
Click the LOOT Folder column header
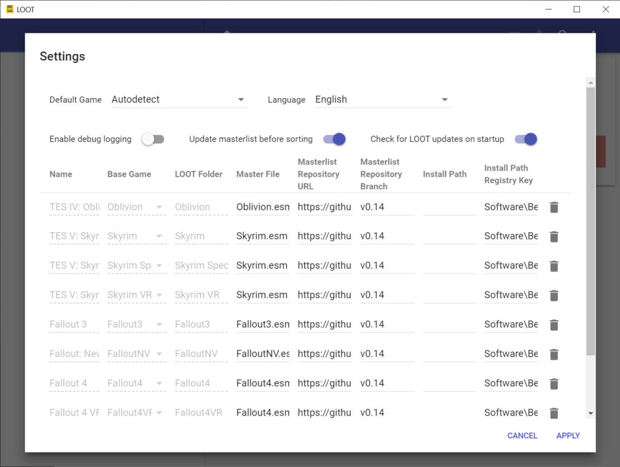point(199,174)
